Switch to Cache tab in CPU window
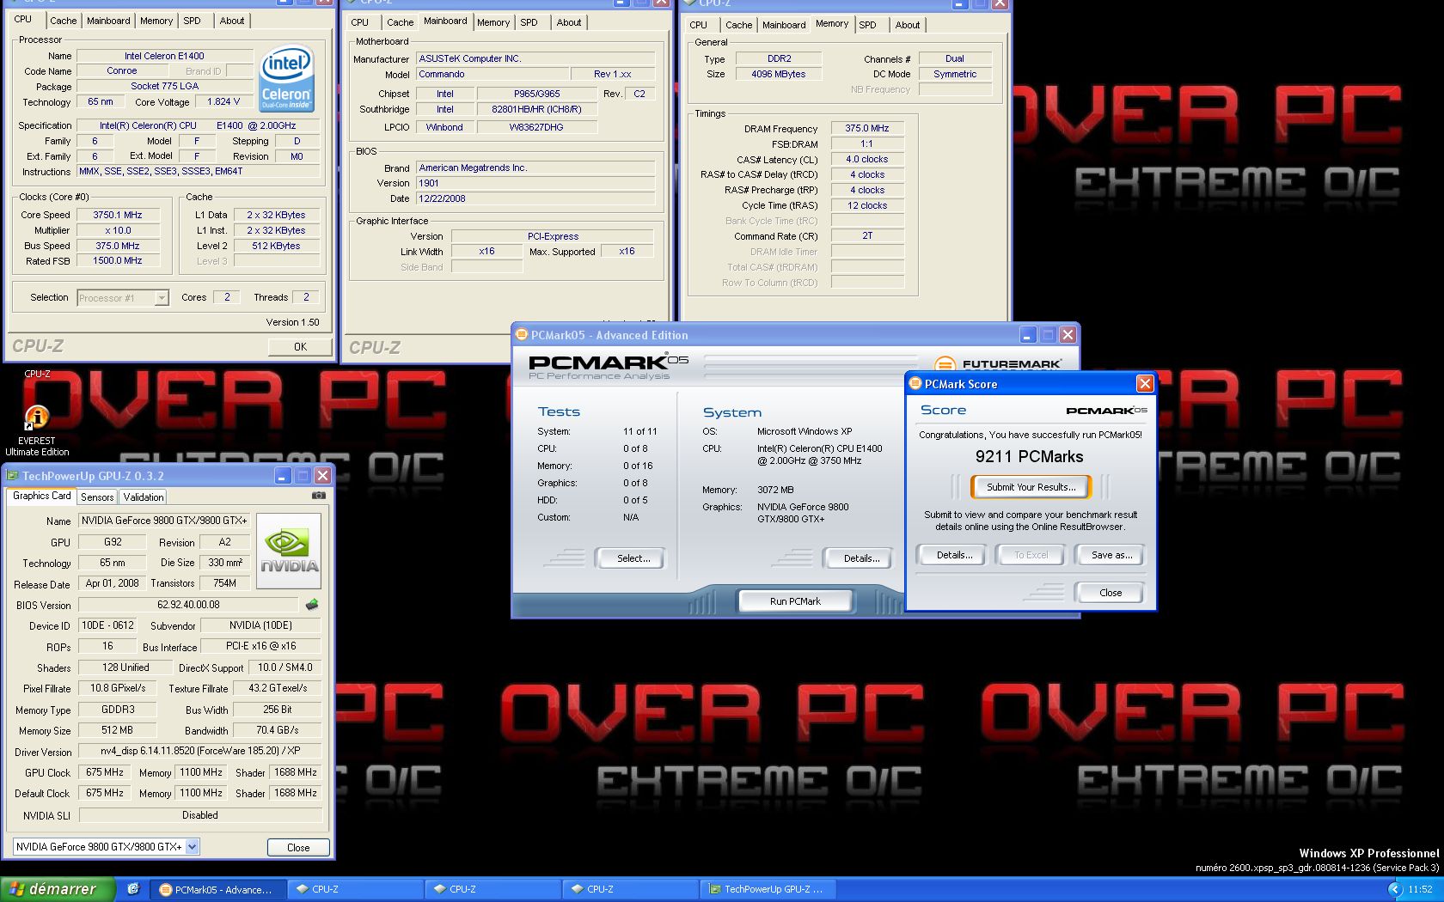 pyautogui.click(x=63, y=21)
